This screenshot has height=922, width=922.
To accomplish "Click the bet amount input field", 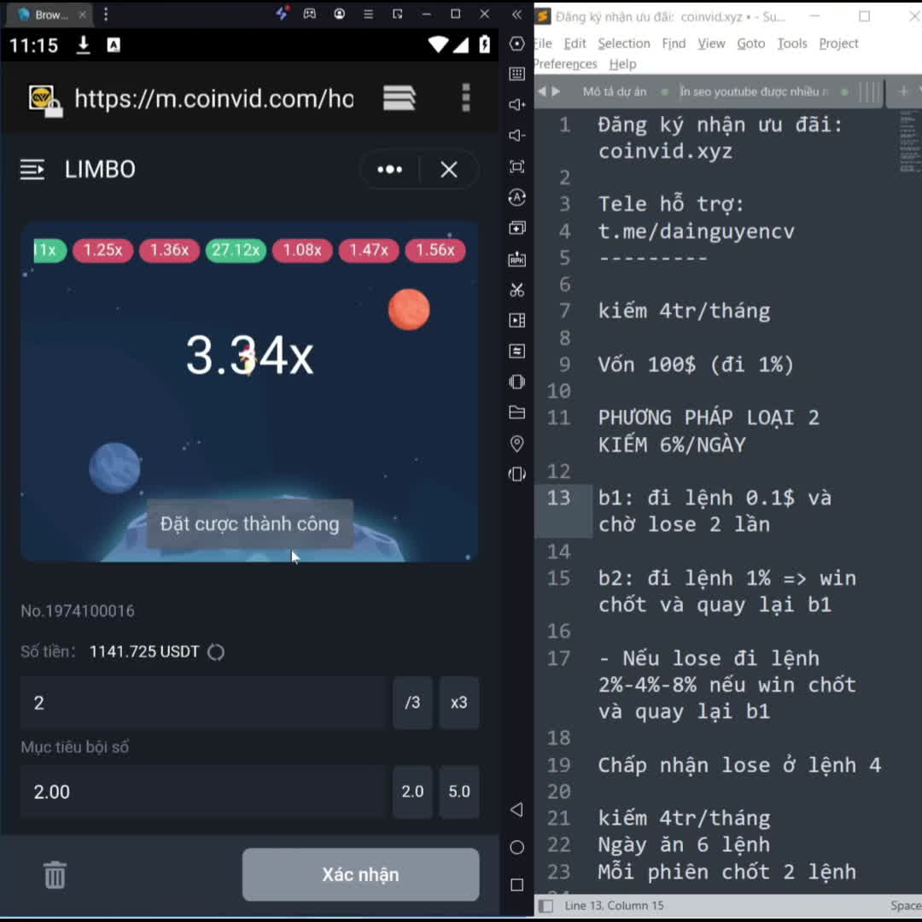I will coord(203,703).
